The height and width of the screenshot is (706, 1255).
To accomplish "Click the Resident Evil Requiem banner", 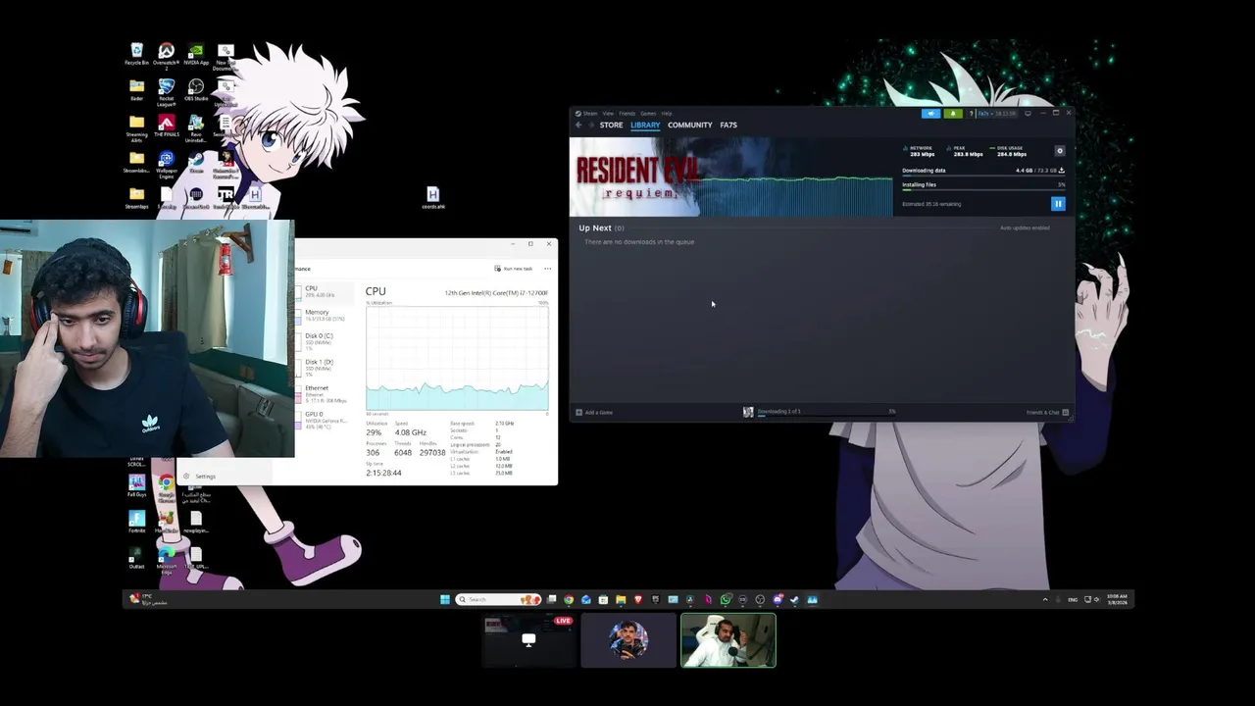I will (x=731, y=176).
